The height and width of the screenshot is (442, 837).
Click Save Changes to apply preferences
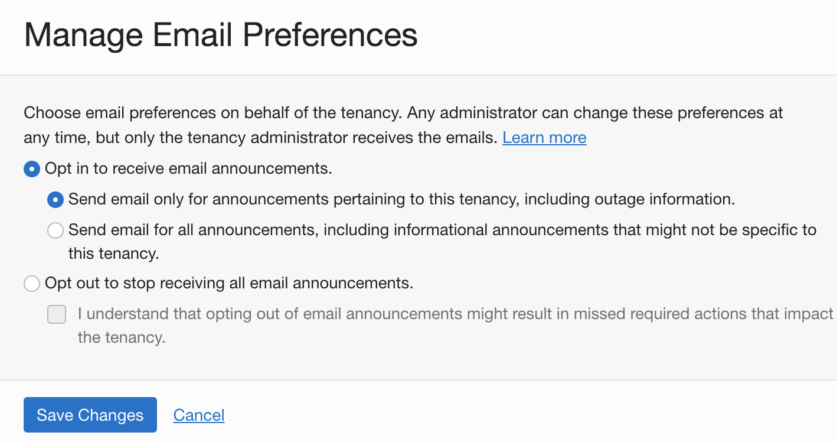click(90, 415)
